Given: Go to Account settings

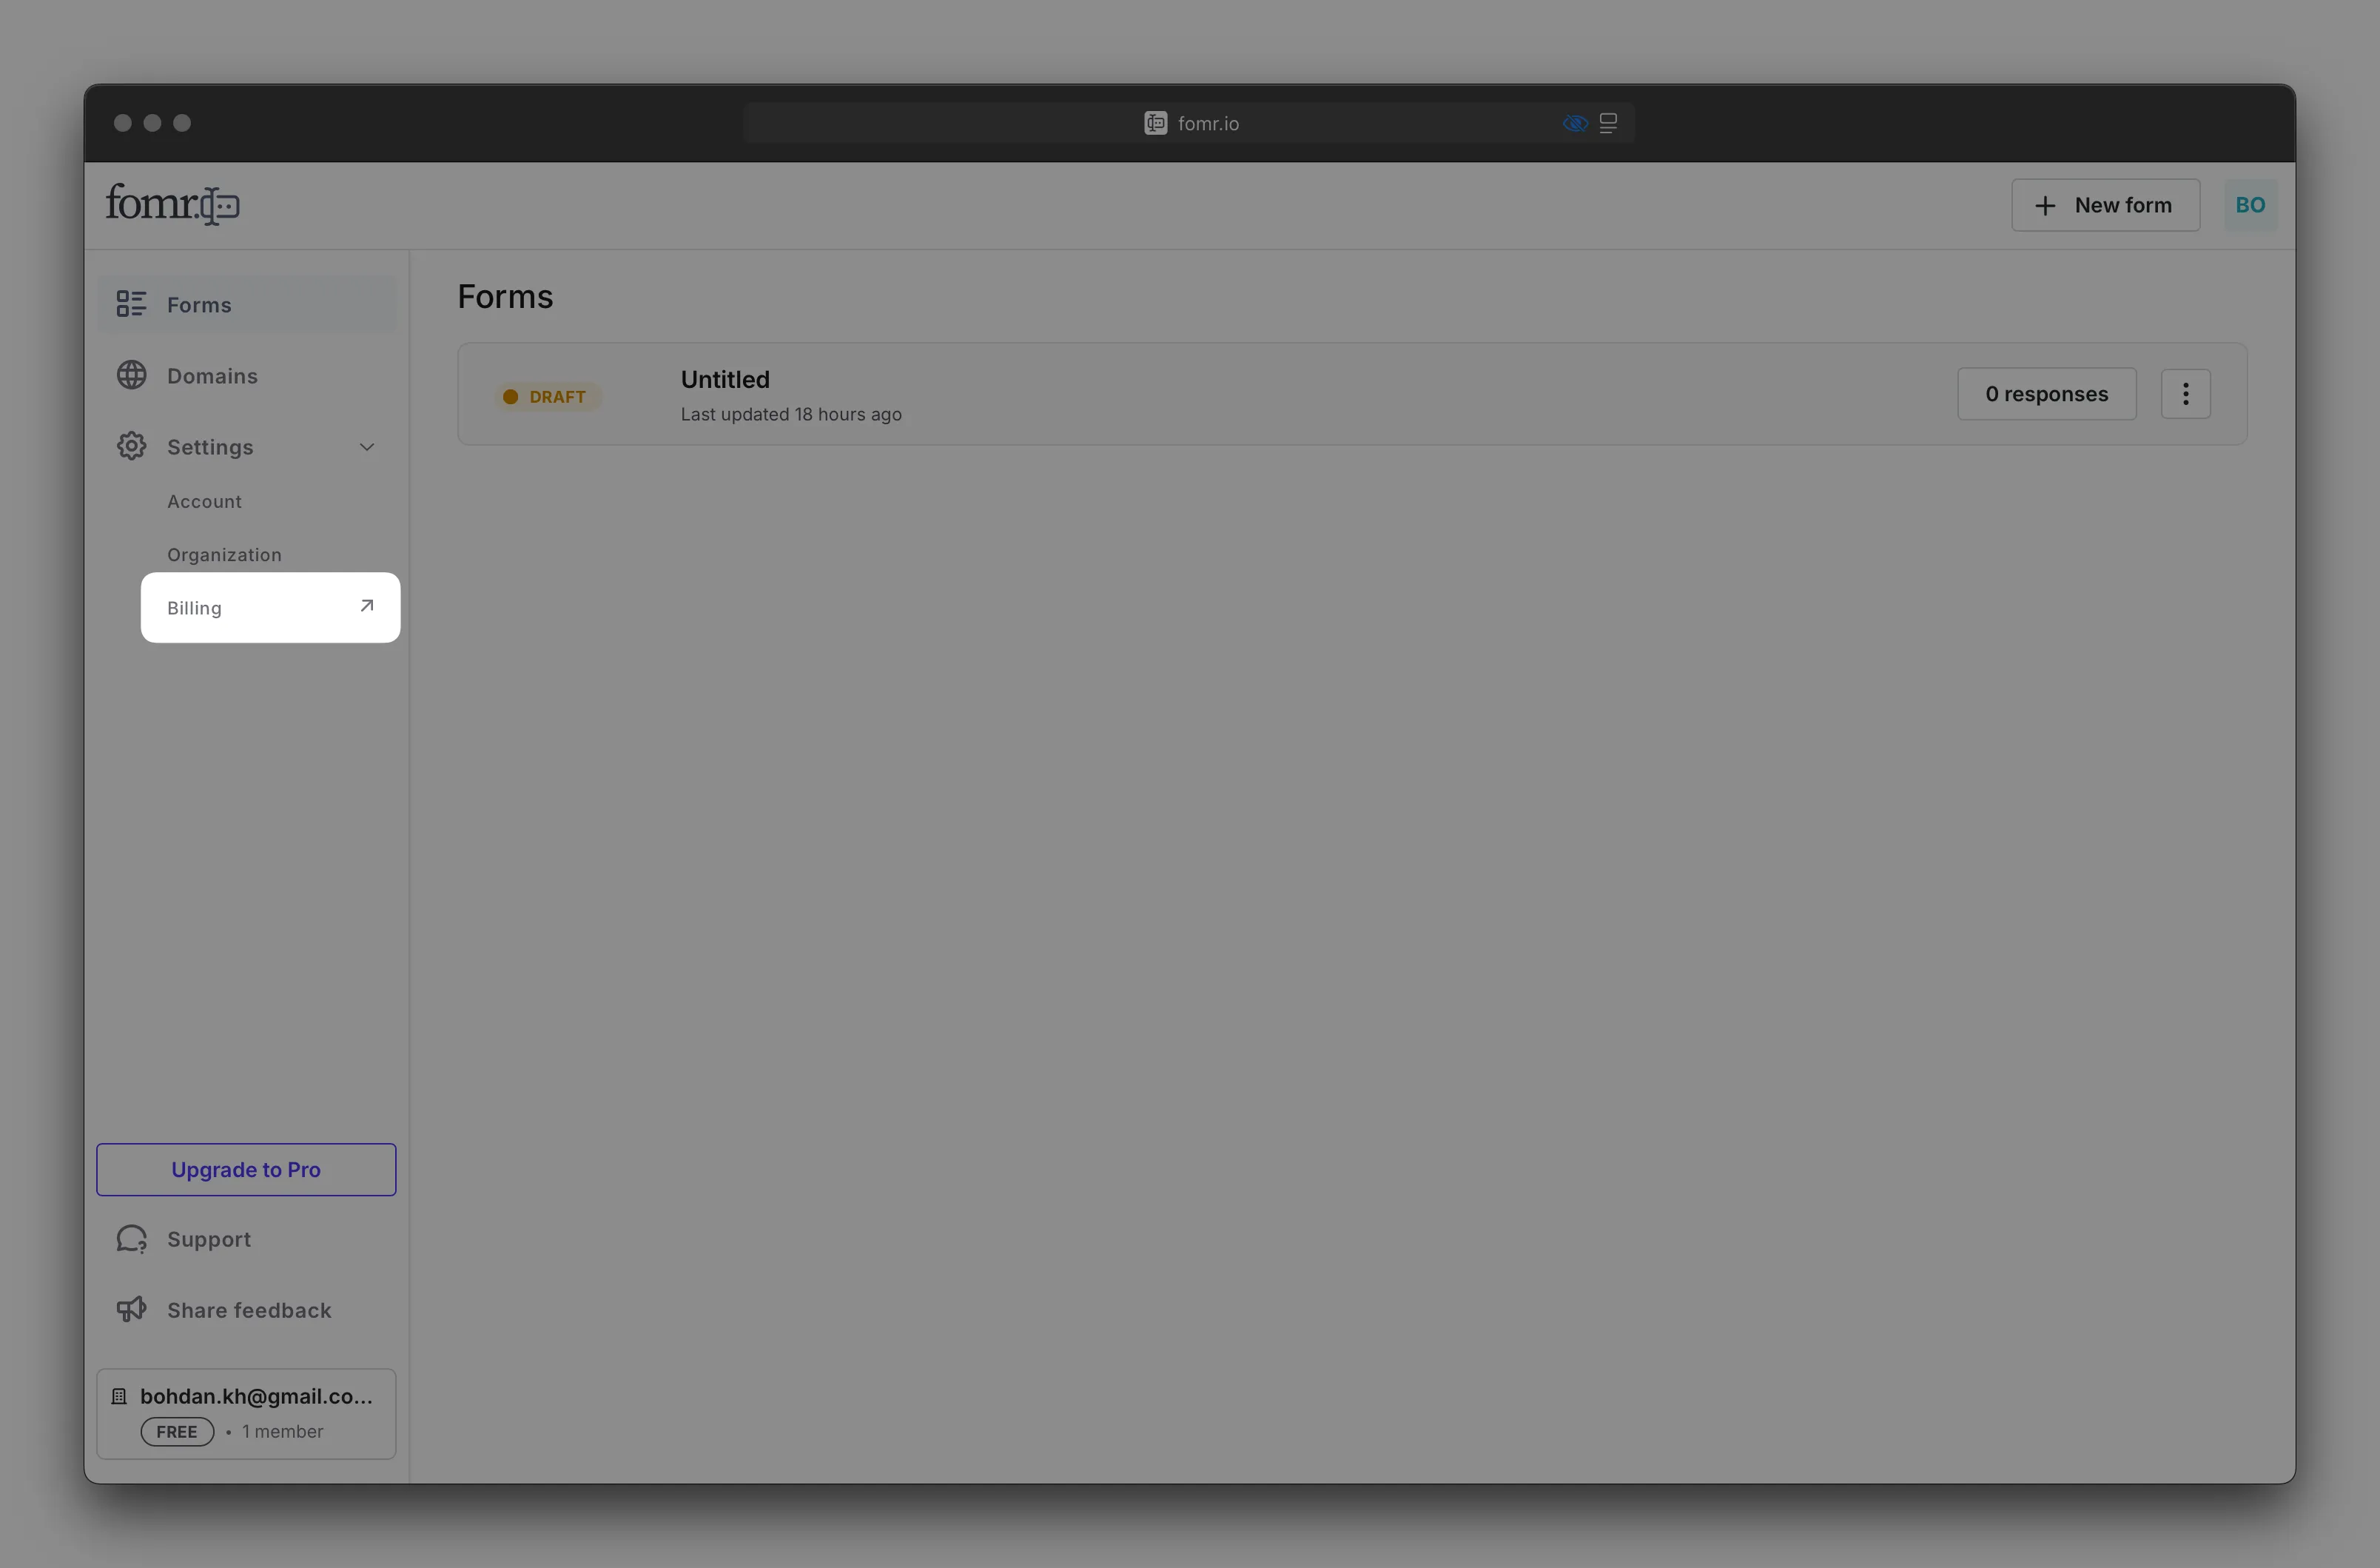Looking at the screenshot, I should click(204, 501).
